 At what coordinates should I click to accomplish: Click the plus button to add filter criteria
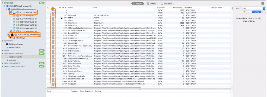coord(264,12)
